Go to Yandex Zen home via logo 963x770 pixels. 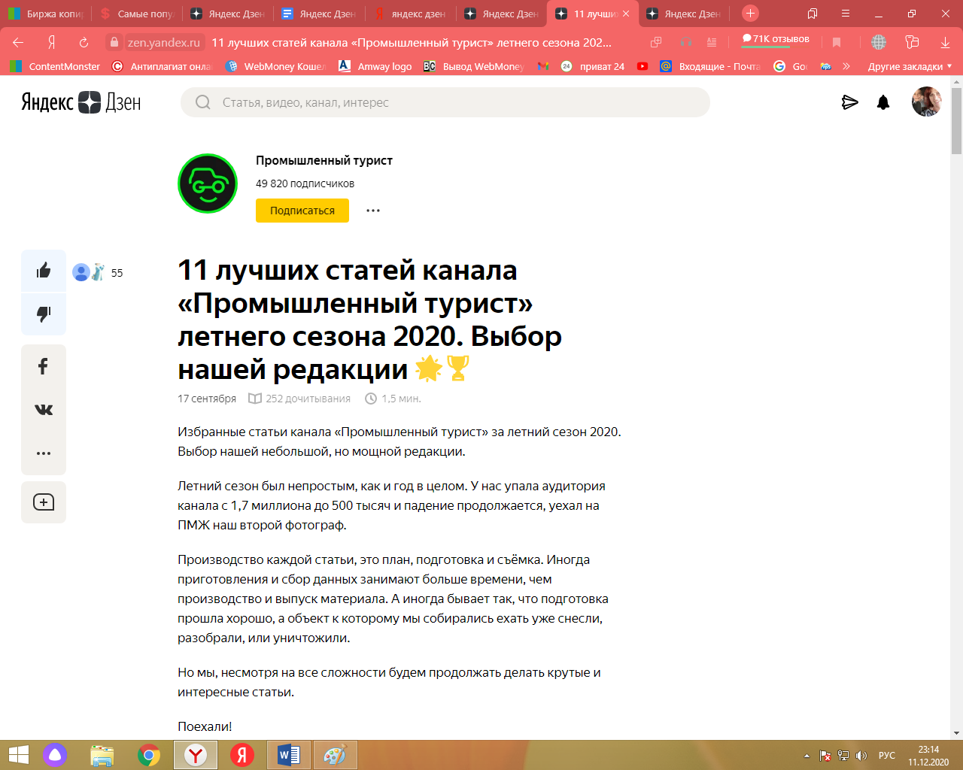81,102
